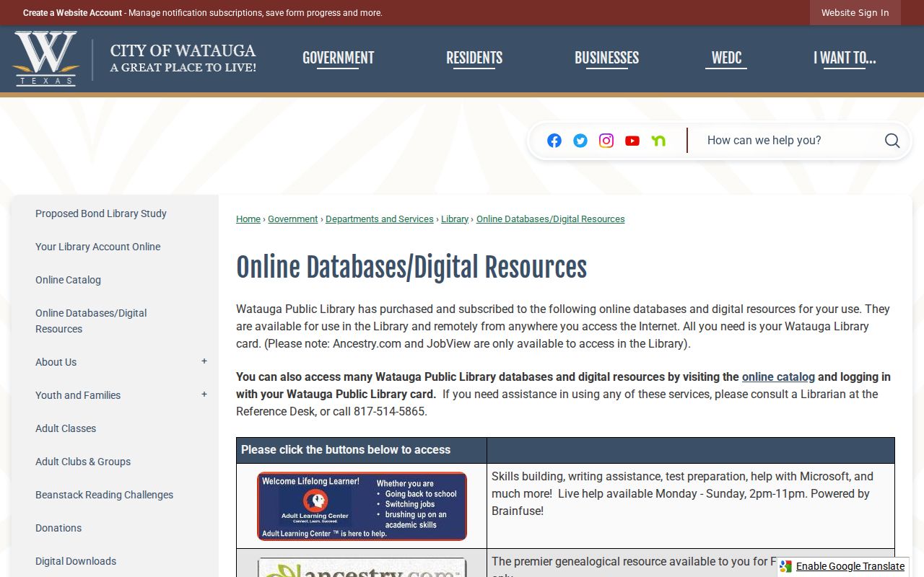The height and width of the screenshot is (577, 924).
Task: Open the Government menu
Action: (338, 58)
